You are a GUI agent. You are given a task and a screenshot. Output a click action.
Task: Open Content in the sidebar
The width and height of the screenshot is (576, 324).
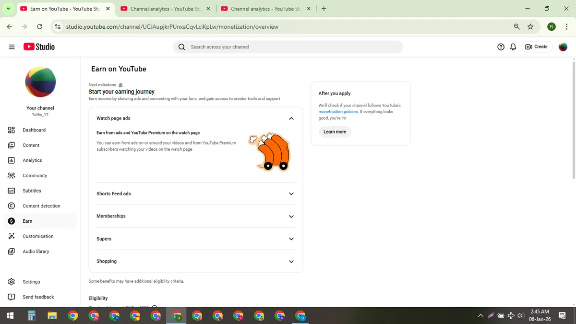[x=40, y=145]
